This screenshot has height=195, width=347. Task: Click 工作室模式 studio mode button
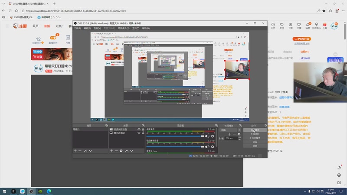click(255, 138)
